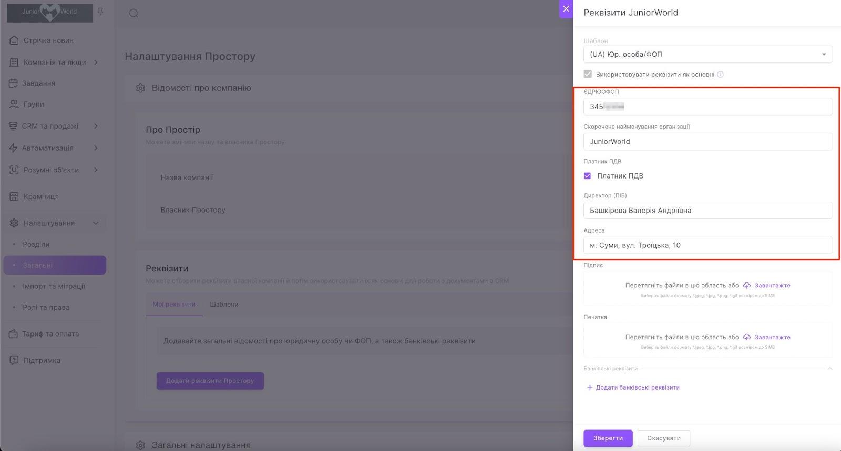Viewport: 841px width, 451px height.
Task: Select Загальні settings subsection
Action: tap(55, 265)
